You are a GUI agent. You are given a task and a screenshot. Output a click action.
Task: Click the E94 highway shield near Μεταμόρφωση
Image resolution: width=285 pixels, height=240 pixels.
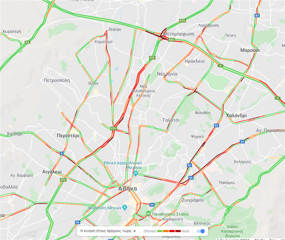point(171,40)
